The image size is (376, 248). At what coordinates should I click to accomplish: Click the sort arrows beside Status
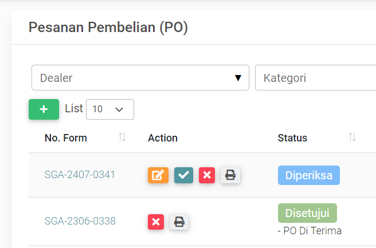(352, 137)
